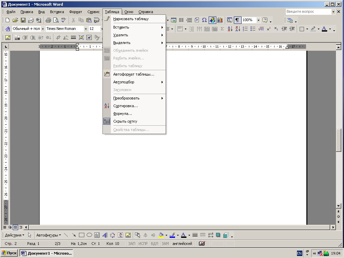
Task: Apply numbered list formatting
Action: point(245,29)
